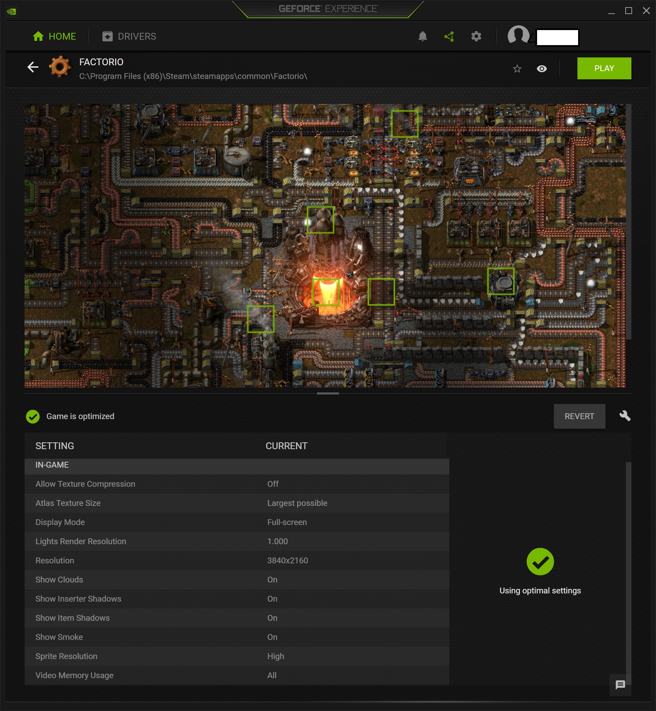This screenshot has height=711, width=656.
Task: Open the share overlay icon
Action: coord(449,36)
